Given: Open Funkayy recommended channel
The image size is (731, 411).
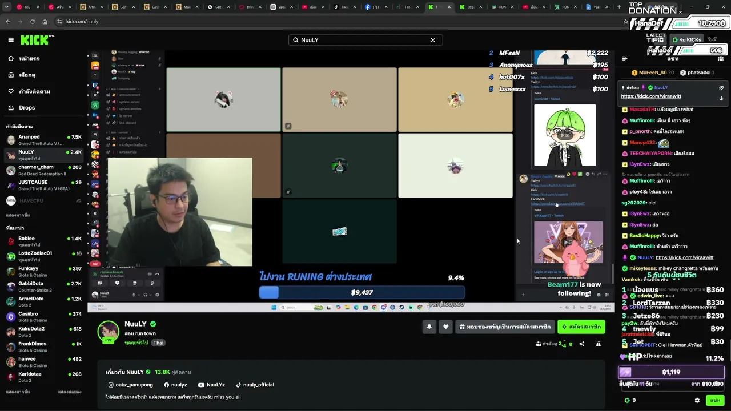Looking at the screenshot, I should [43, 272].
